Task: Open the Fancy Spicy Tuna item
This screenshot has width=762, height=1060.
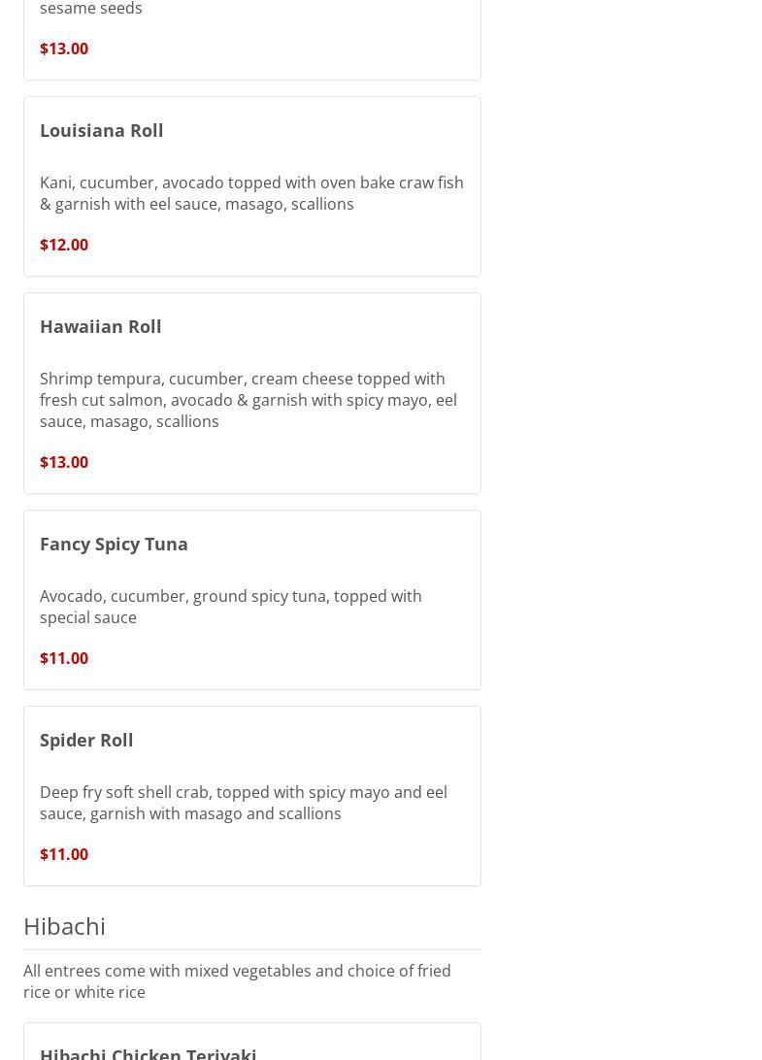Action: pyautogui.click(x=114, y=544)
